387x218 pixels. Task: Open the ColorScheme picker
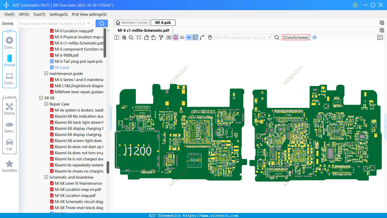[x=296, y=38]
